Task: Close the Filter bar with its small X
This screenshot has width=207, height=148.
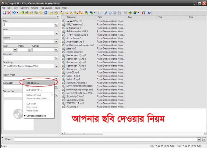Action: pyautogui.click(x=2, y=137)
